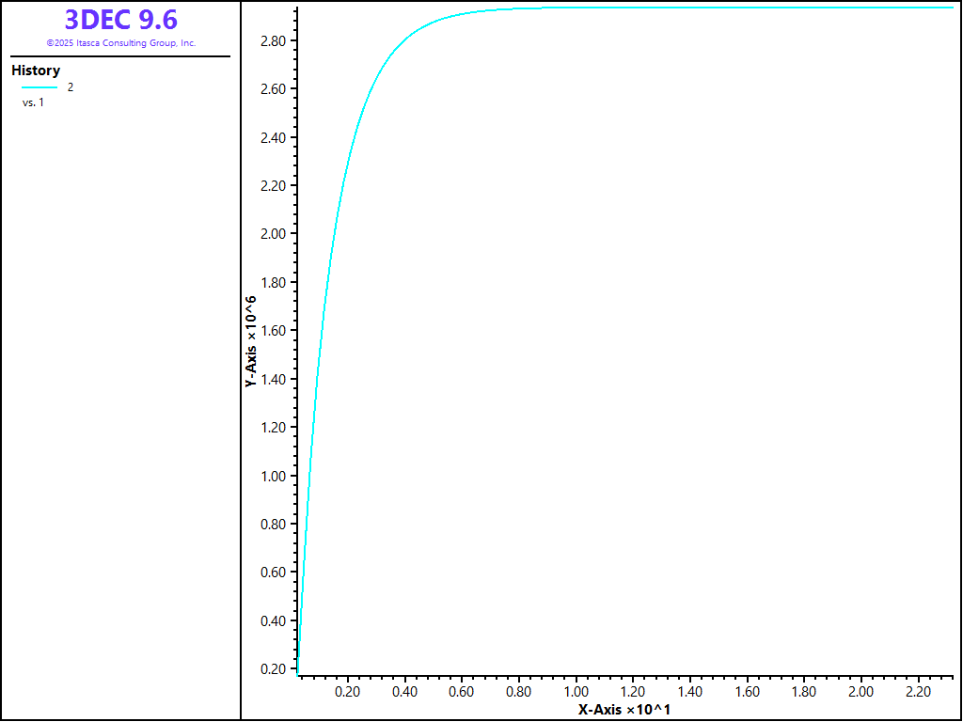Viewport: 963px width, 722px height.
Task: Click the 1.60 tick label on Y-axis
Action: click(x=274, y=331)
